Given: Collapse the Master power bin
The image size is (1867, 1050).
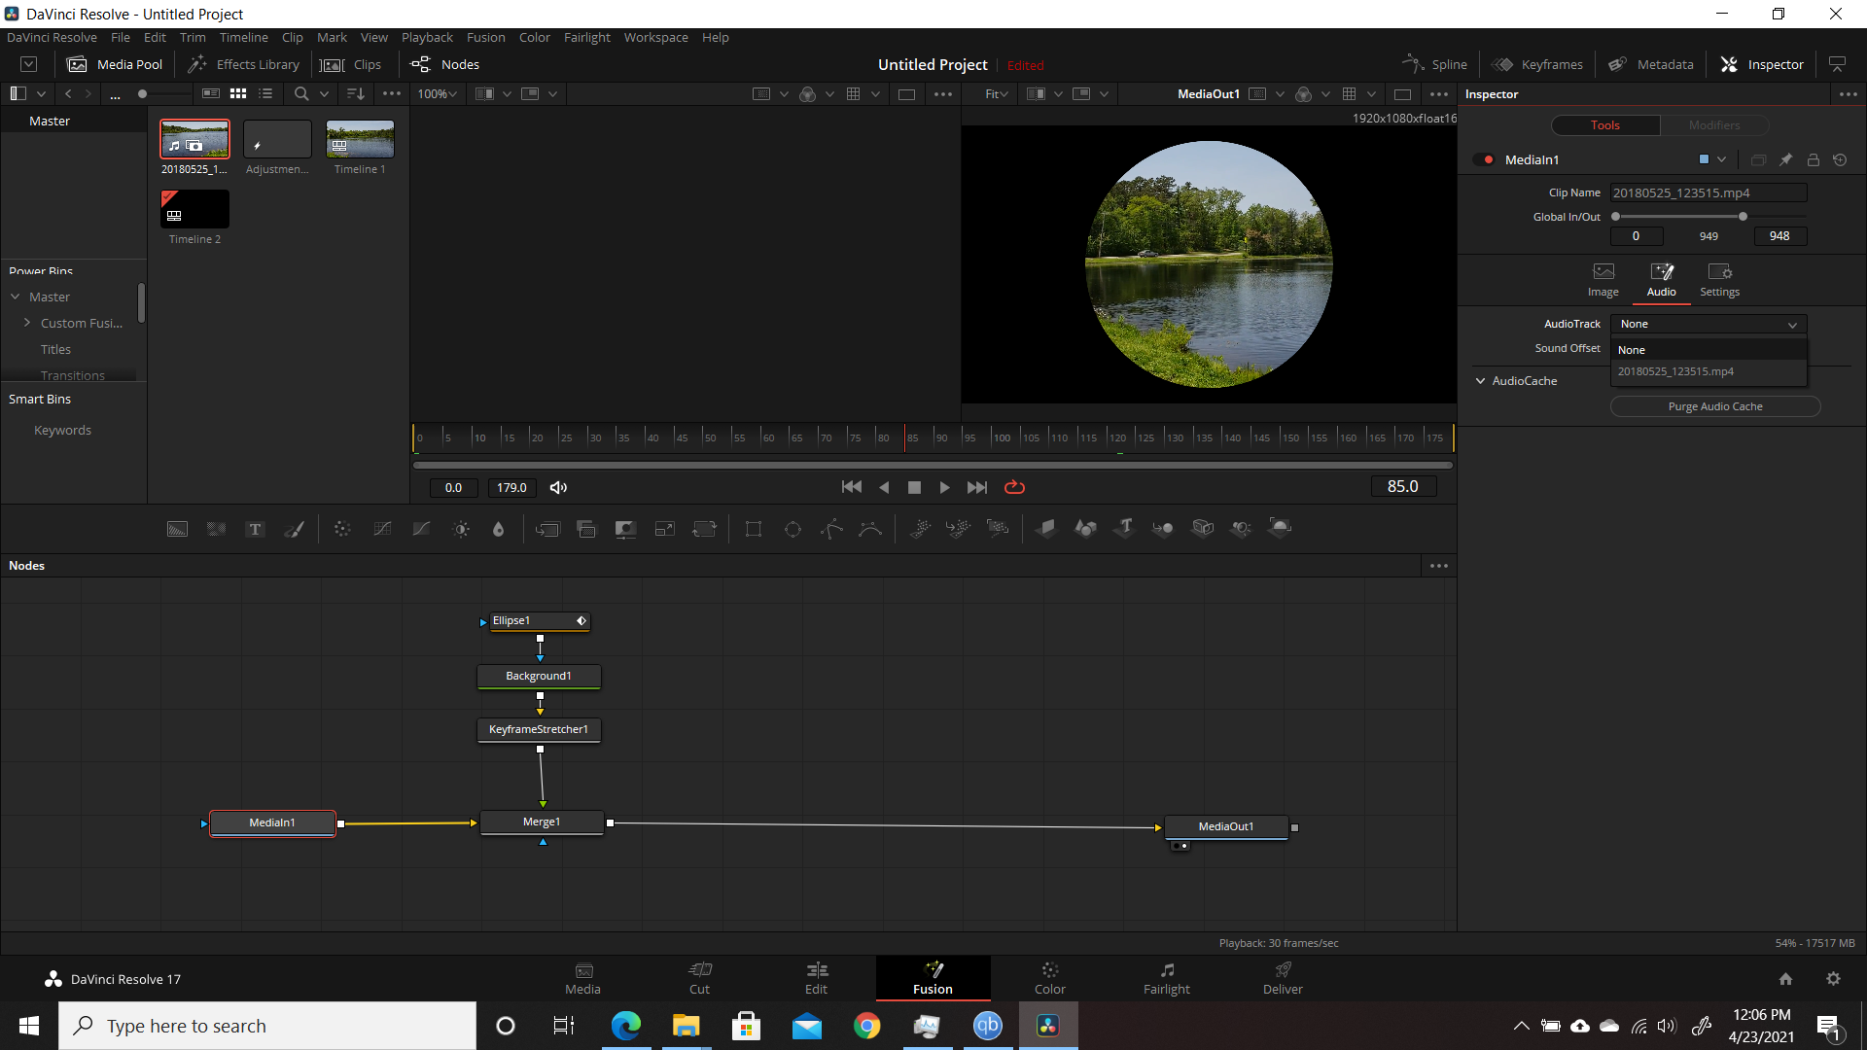Looking at the screenshot, I should 16,297.
